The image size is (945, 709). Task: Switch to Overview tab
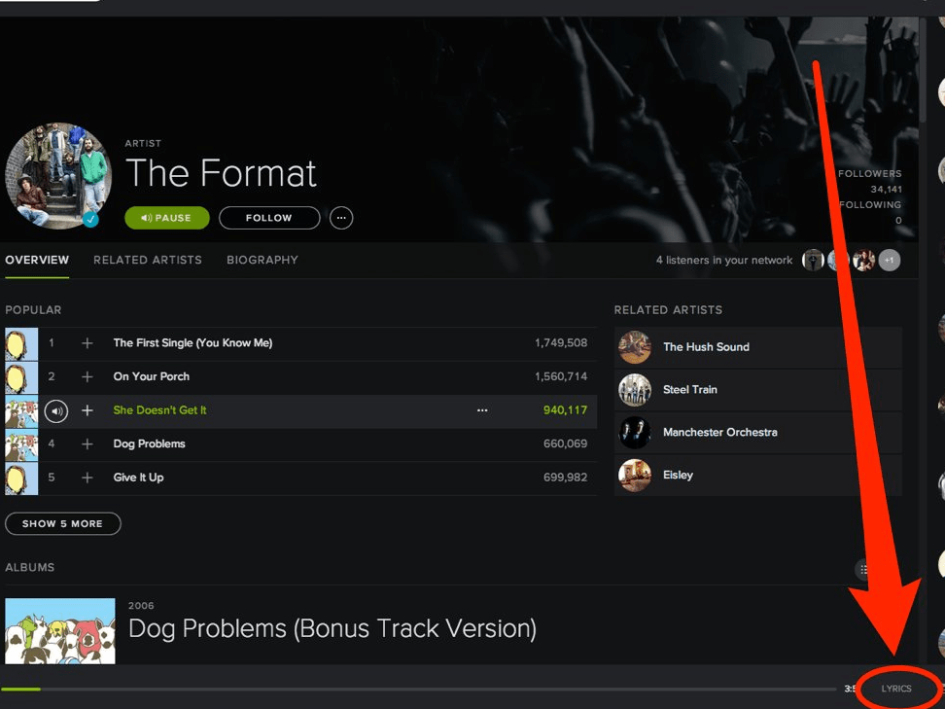click(x=37, y=260)
